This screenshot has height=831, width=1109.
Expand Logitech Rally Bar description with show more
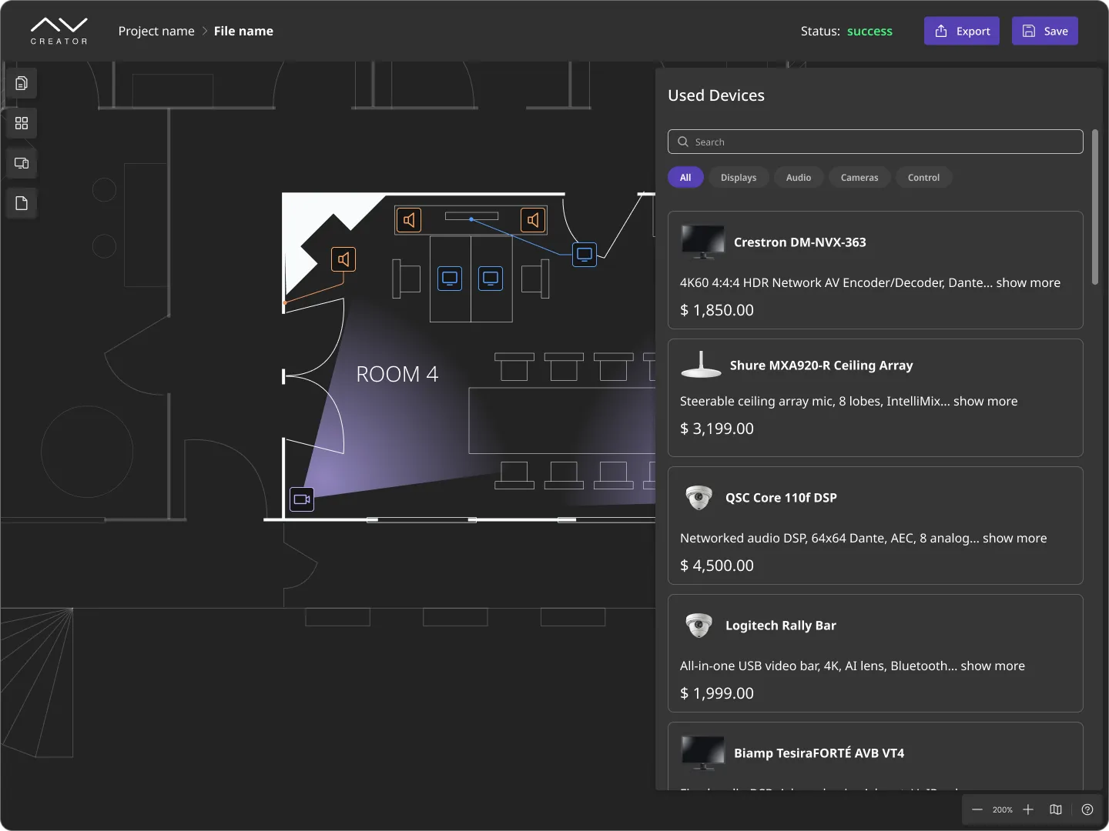tap(993, 666)
